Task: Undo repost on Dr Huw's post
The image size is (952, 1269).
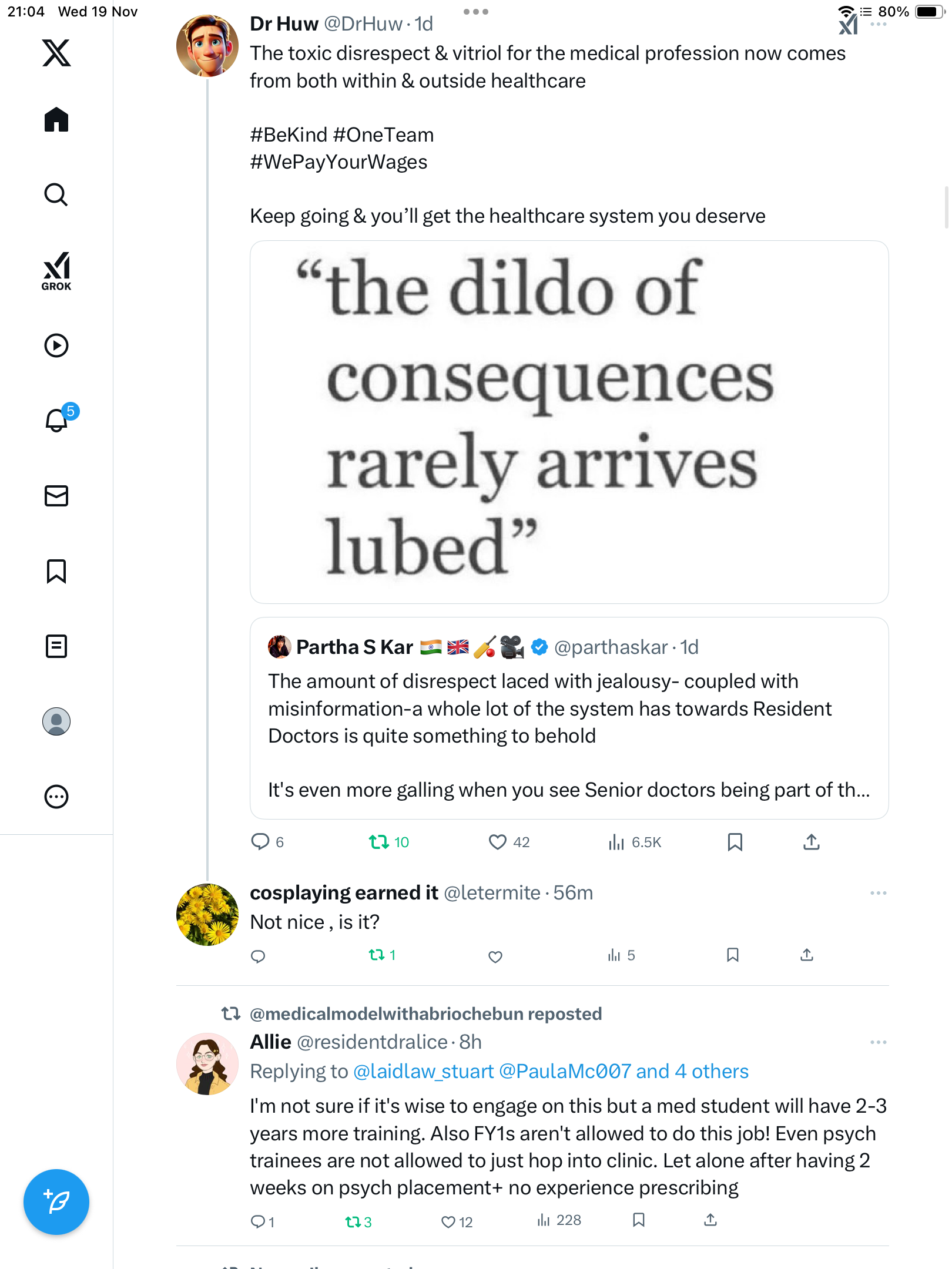Action: [x=379, y=842]
